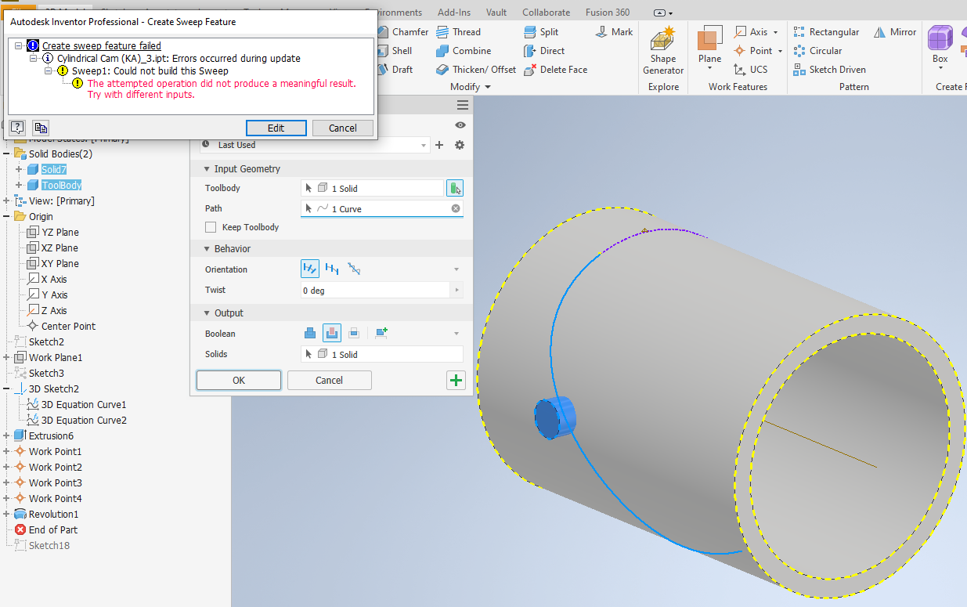
Task: Select the Shape Generator tool
Action: tap(662, 50)
